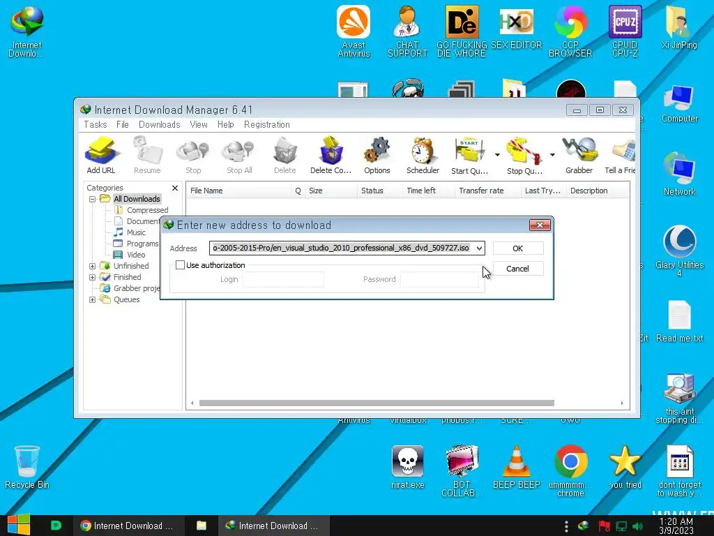The height and width of the screenshot is (536, 714).
Task: Select the Grabber projects tree item
Action: [x=131, y=288]
